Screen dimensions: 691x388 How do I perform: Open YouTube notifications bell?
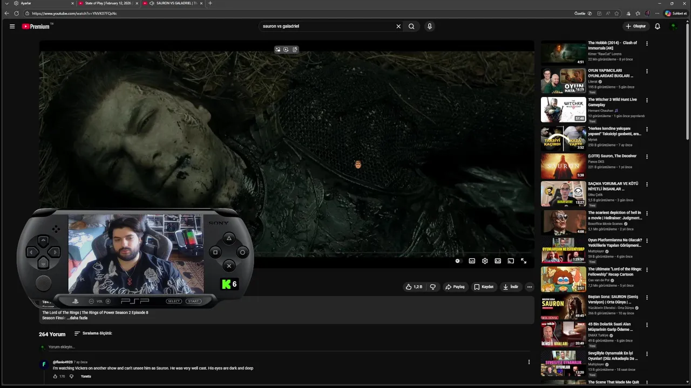658,26
